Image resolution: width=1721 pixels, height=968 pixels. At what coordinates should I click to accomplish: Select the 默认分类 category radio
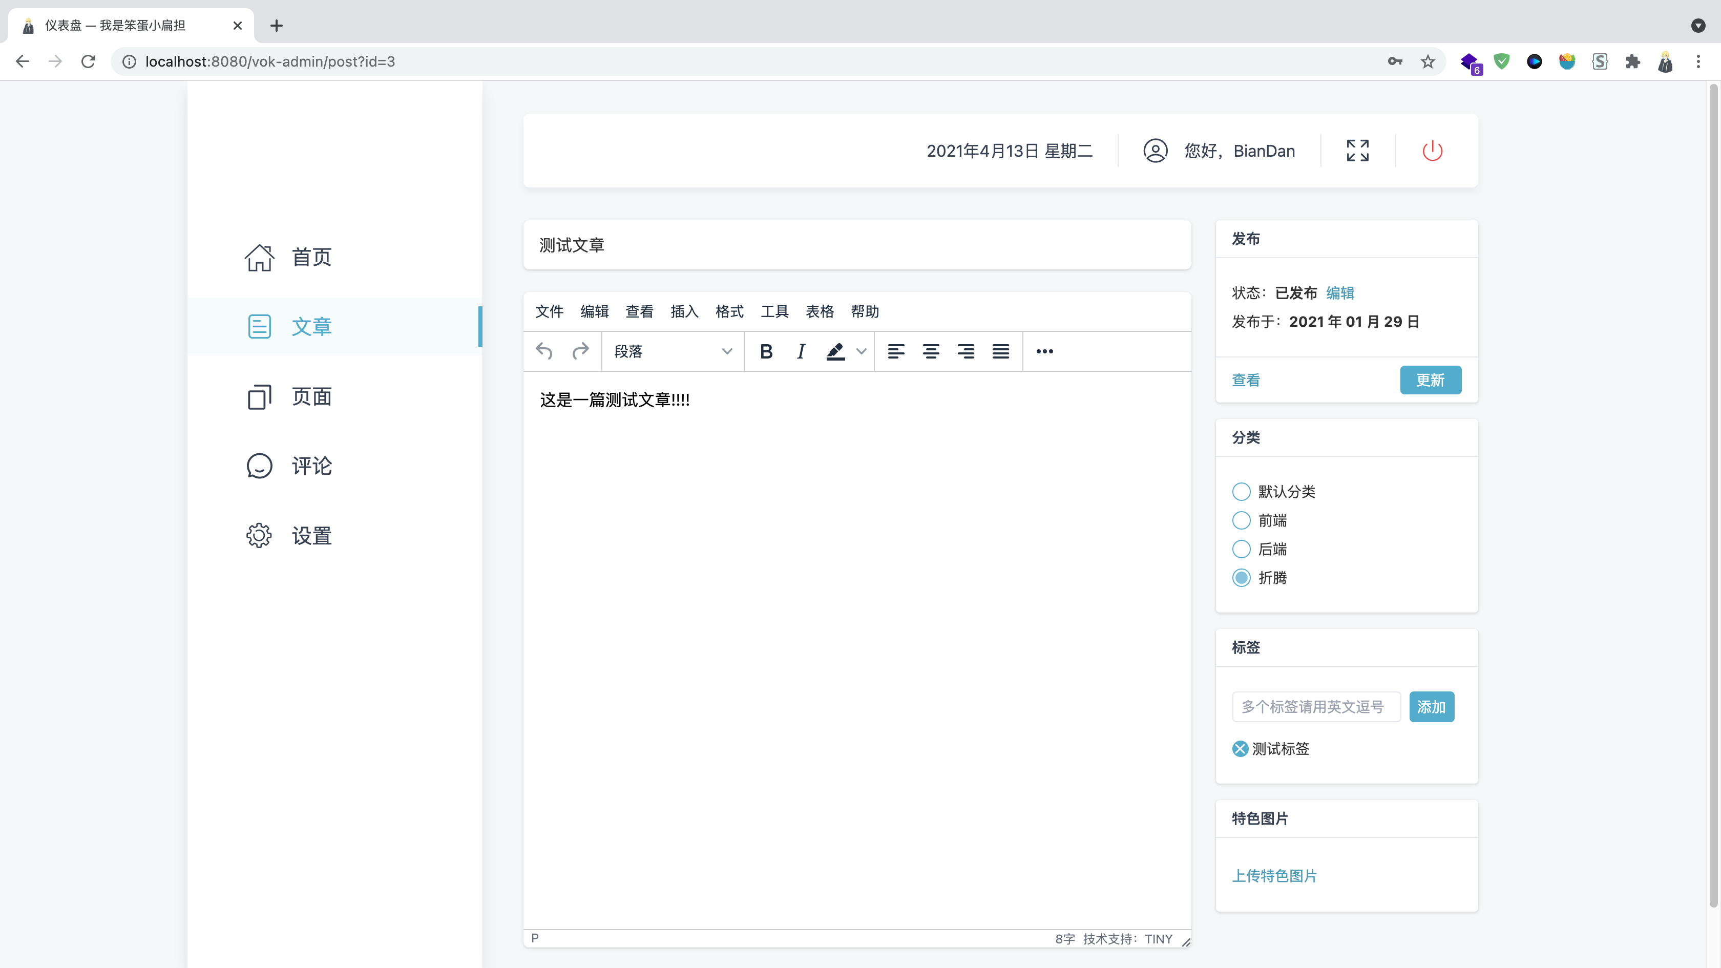click(x=1241, y=492)
